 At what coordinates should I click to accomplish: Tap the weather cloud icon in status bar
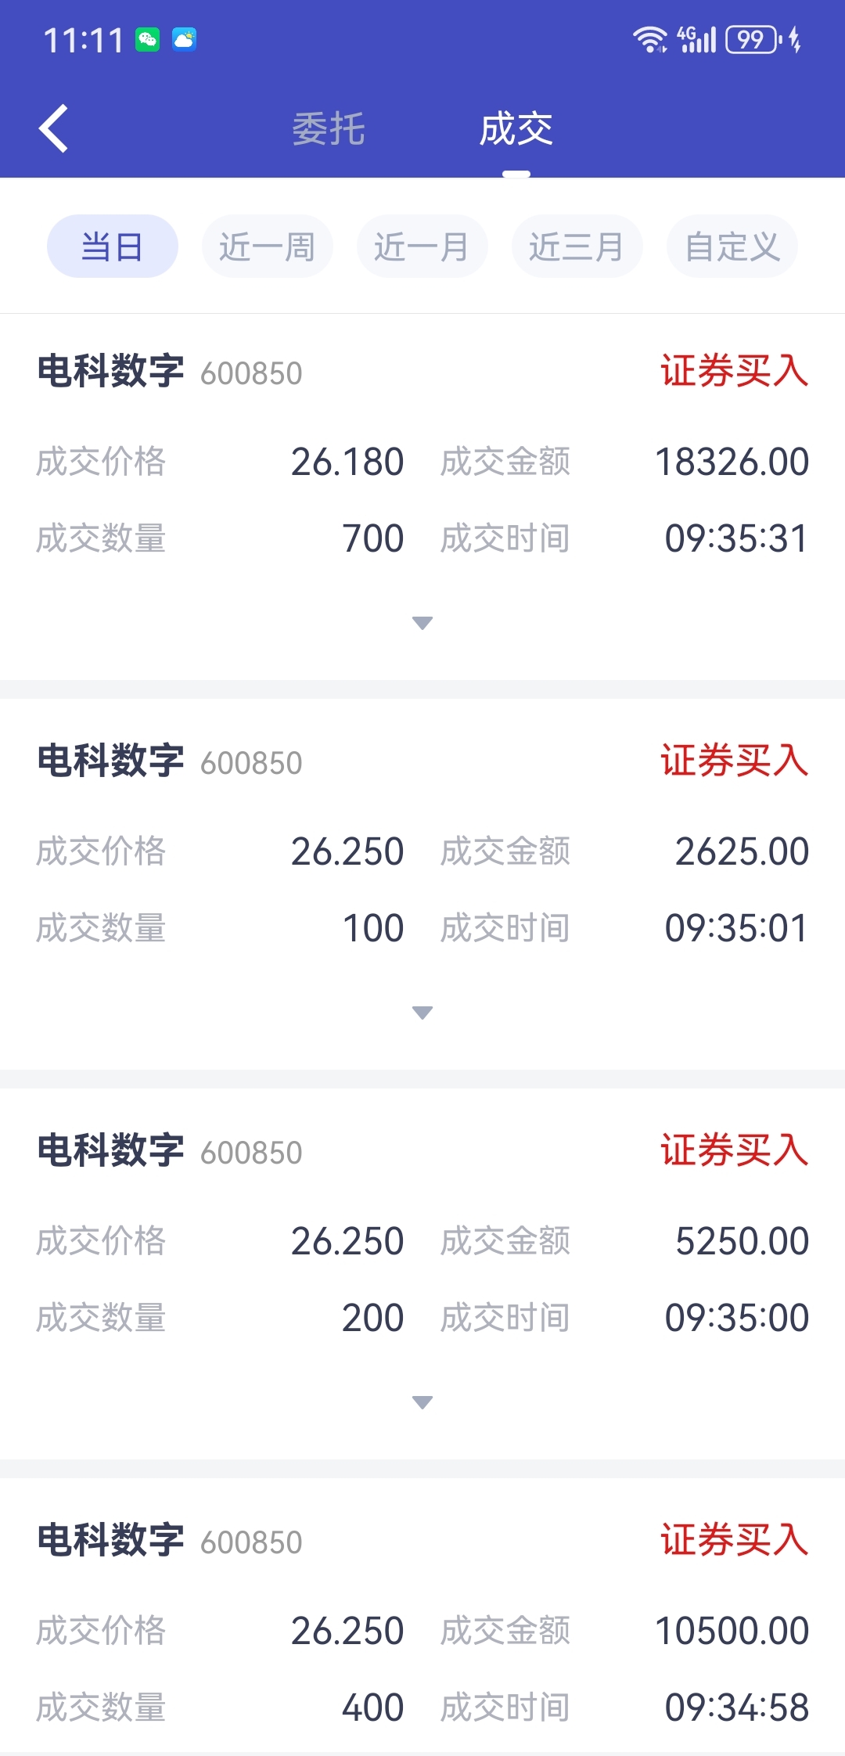point(185,39)
